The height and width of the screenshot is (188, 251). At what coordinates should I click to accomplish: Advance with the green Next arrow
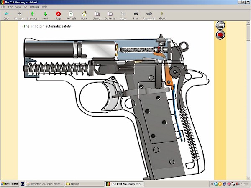(x=45, y=16)
